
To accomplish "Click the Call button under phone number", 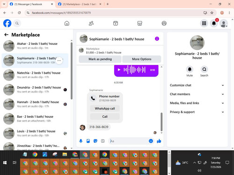I will click(x=105, y=117).
